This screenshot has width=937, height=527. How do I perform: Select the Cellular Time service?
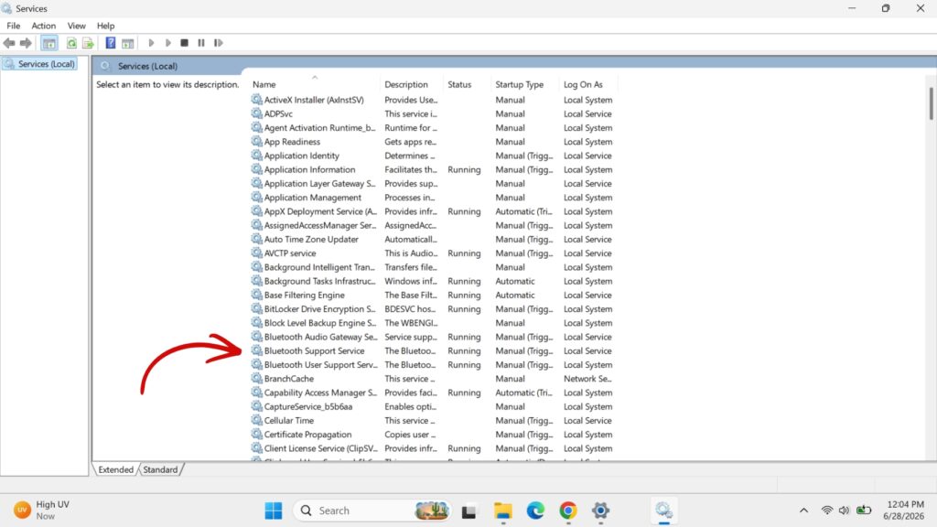433,421
